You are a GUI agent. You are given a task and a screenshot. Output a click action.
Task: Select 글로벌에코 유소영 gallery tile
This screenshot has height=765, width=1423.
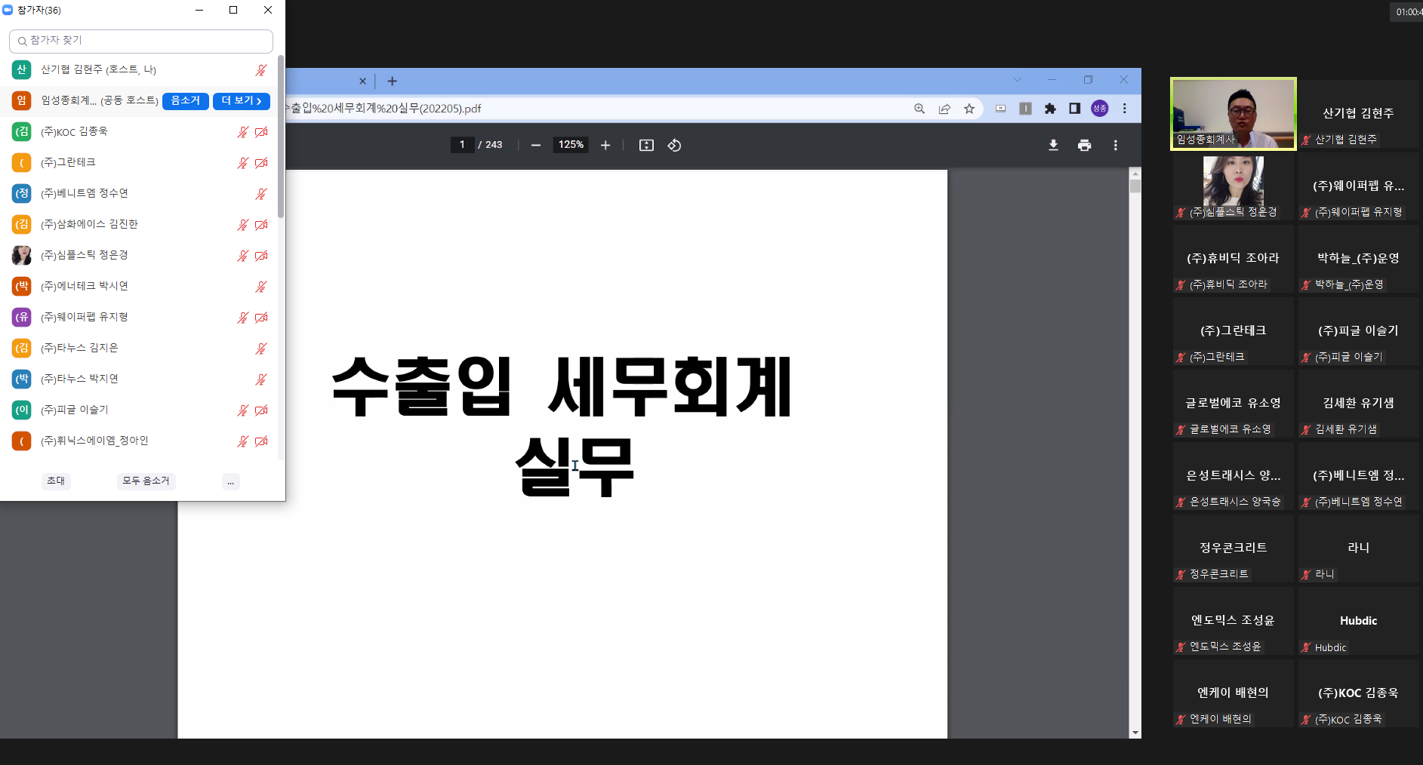1234,404
